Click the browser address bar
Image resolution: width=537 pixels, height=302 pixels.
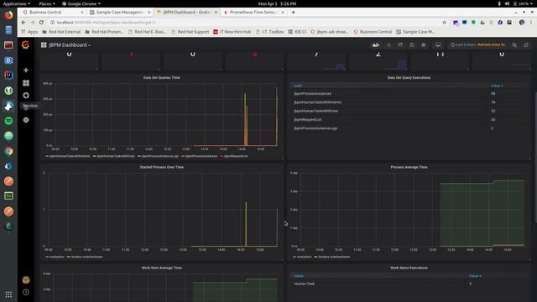point(247,23)
